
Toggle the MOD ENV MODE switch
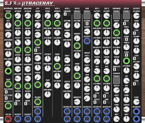(x=28, y=104)
